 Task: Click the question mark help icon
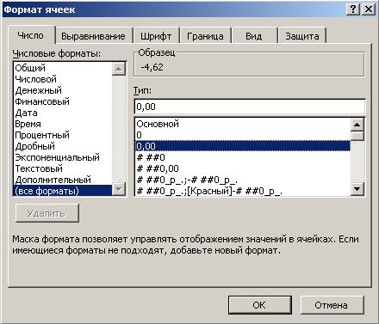pyautogui.click(x=353, y=9)
